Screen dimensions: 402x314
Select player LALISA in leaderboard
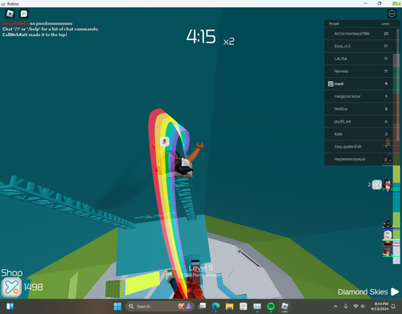[x=359, y=59]
